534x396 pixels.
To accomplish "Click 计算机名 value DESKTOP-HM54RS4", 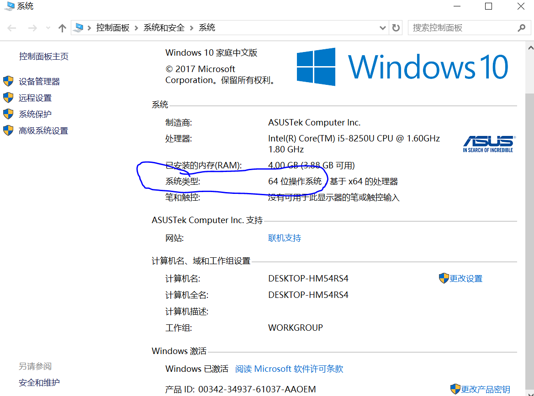I will [308, 278].
